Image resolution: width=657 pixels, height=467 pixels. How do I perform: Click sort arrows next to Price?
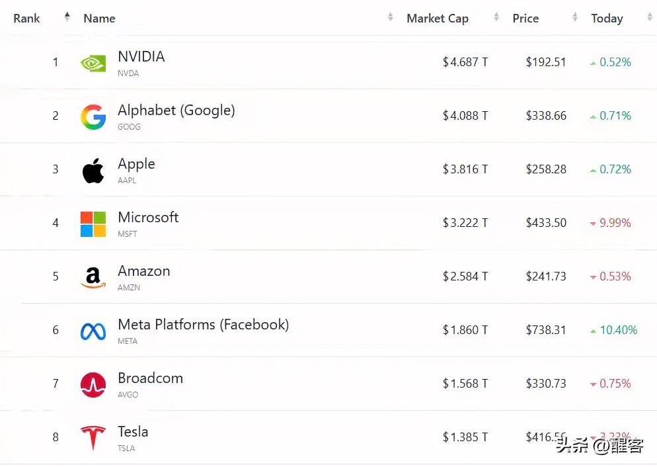click(575, 18)
